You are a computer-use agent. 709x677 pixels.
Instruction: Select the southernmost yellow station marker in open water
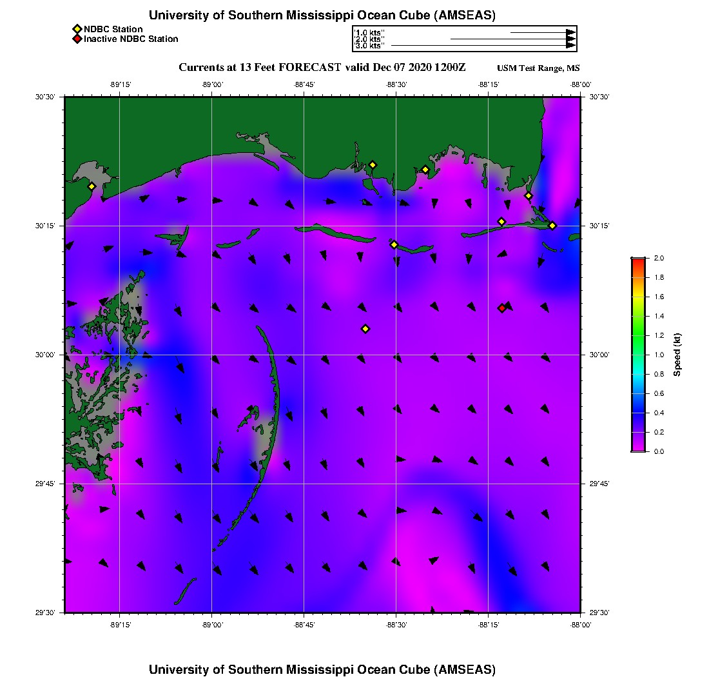click(365, 329)
